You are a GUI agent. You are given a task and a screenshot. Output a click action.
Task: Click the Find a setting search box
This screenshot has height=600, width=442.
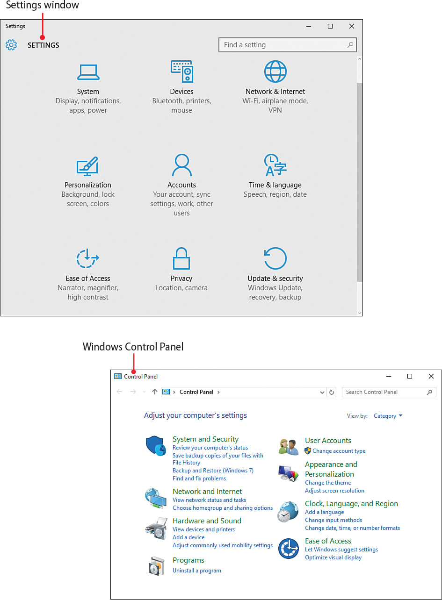287,44
